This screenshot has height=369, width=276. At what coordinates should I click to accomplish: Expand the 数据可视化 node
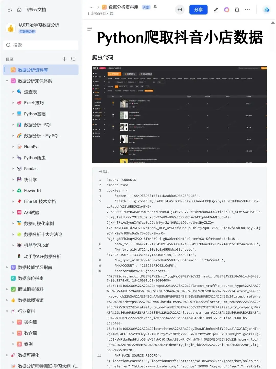(7, 355)
